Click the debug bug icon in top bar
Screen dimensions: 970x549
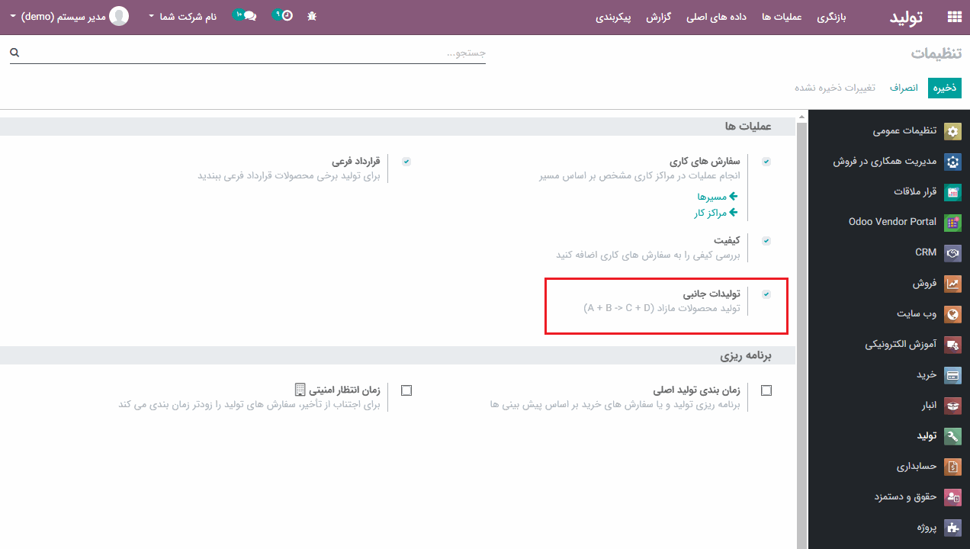point(312,15)
